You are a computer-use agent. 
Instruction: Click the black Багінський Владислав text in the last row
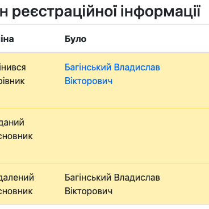[x=112, y=178]
